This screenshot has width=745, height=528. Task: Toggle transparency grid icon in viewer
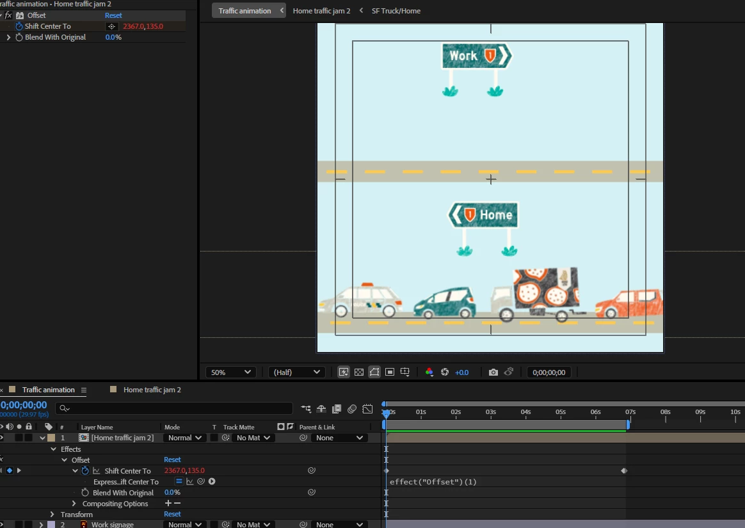pos(359,372)
